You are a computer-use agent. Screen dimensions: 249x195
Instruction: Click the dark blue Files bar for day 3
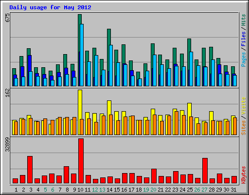30,63
